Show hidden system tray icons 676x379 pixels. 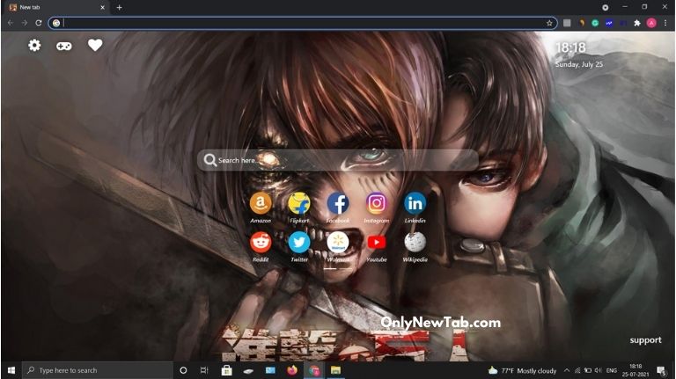567,370
